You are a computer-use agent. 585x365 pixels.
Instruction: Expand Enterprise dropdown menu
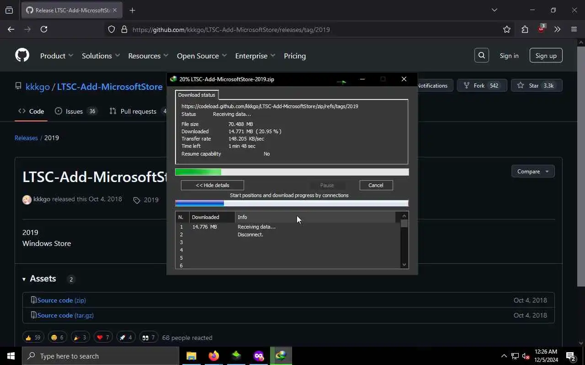coord(255,56)
